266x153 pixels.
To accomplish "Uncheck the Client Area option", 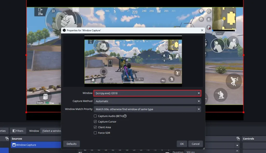I will (x=95, y=127).
